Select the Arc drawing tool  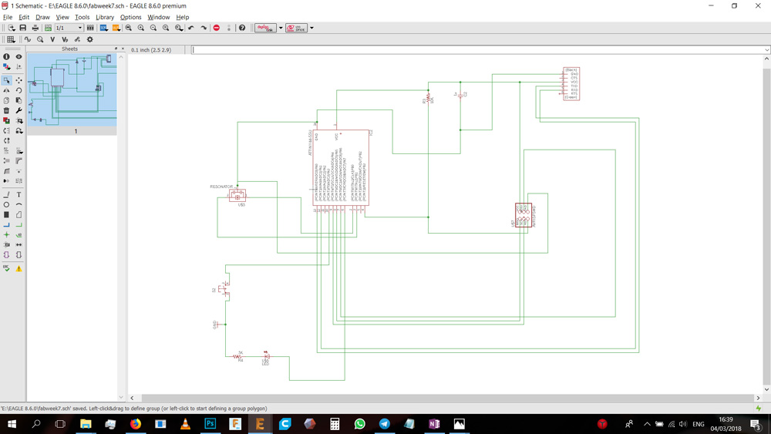pyautogui.click(x=19, y=204)
